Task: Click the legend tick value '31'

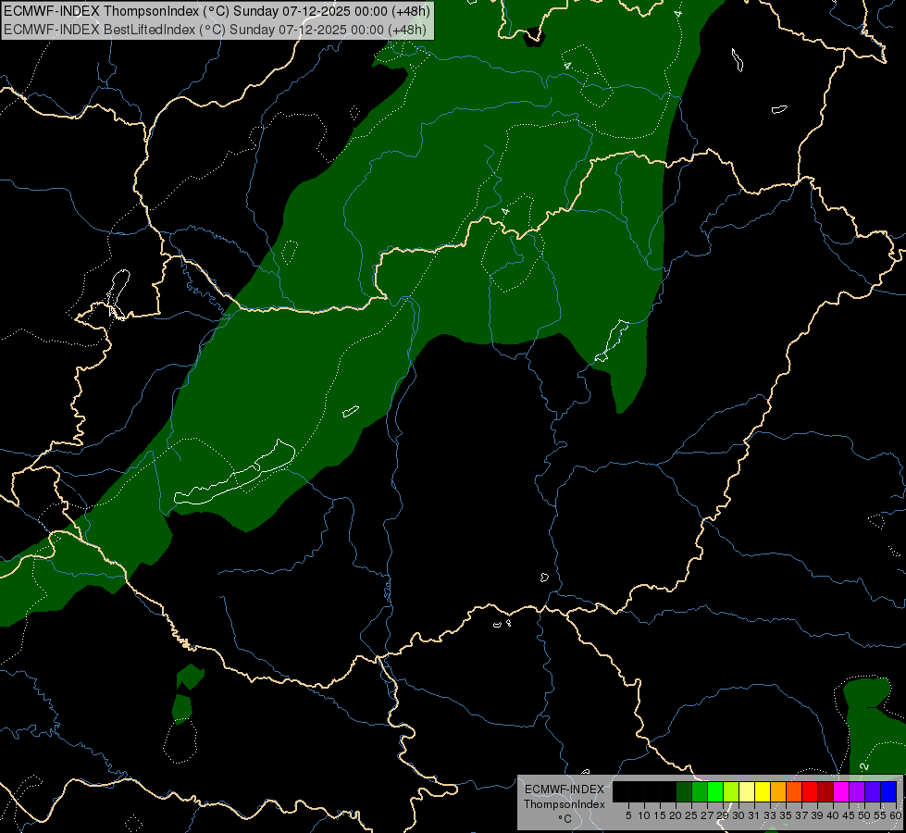Action: (754, 815)
